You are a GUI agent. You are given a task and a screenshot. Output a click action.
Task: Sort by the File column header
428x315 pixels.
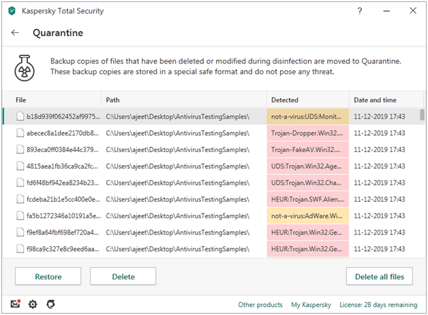[x=20, y=100]
